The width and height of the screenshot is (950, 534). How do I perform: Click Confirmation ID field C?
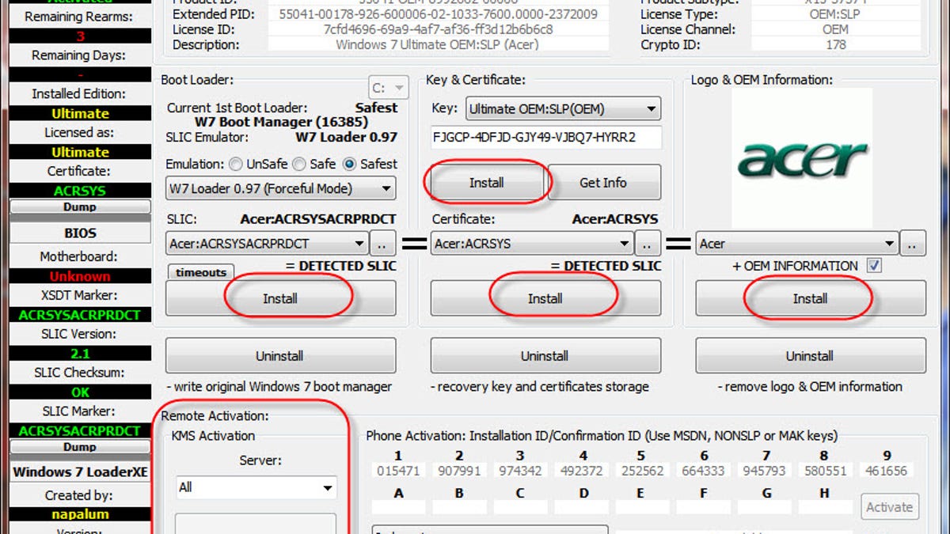point(520,506)
